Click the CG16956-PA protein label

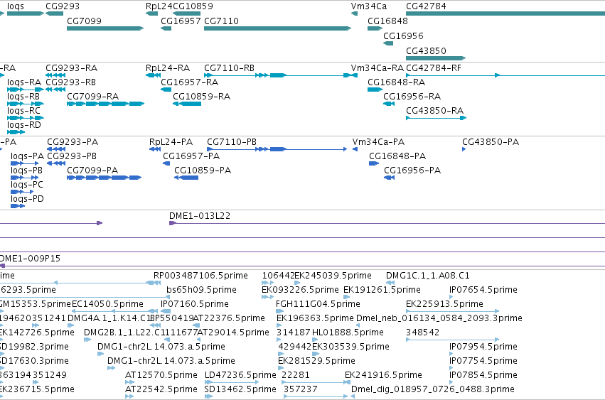click(x=412, y=171)
